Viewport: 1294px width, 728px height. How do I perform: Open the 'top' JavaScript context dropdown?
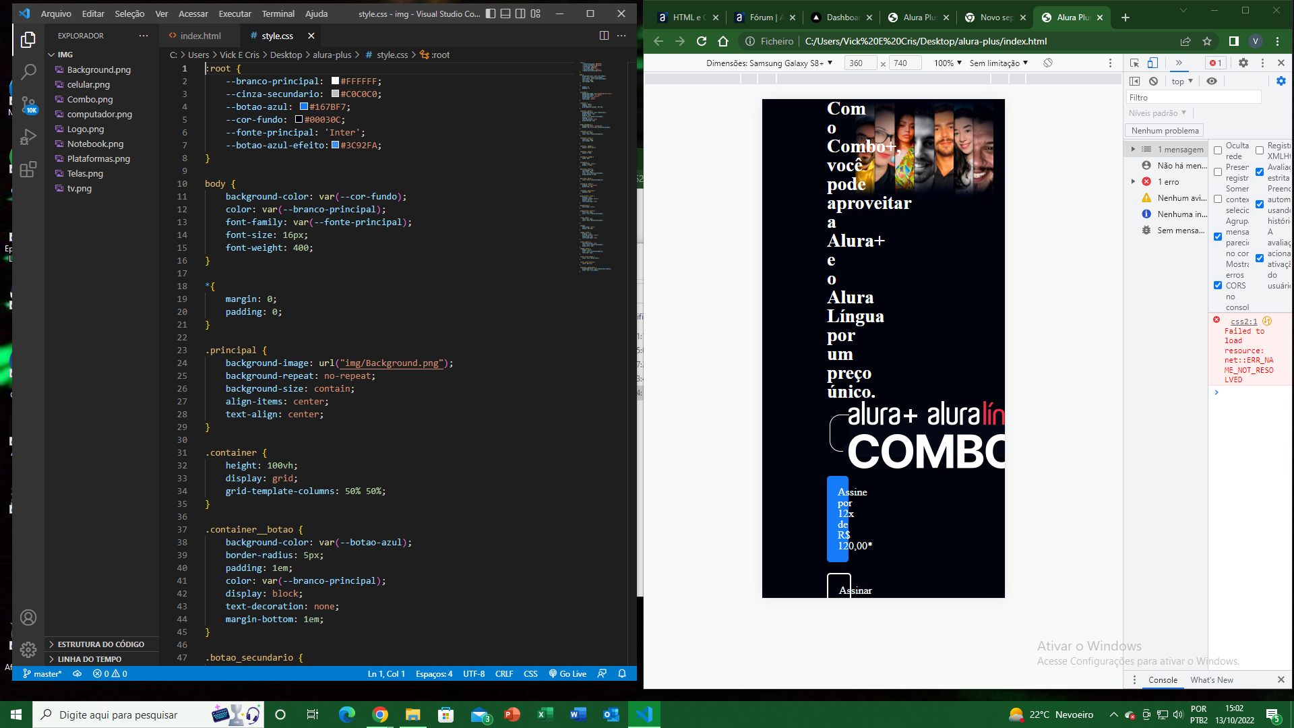pos(1182,81)
